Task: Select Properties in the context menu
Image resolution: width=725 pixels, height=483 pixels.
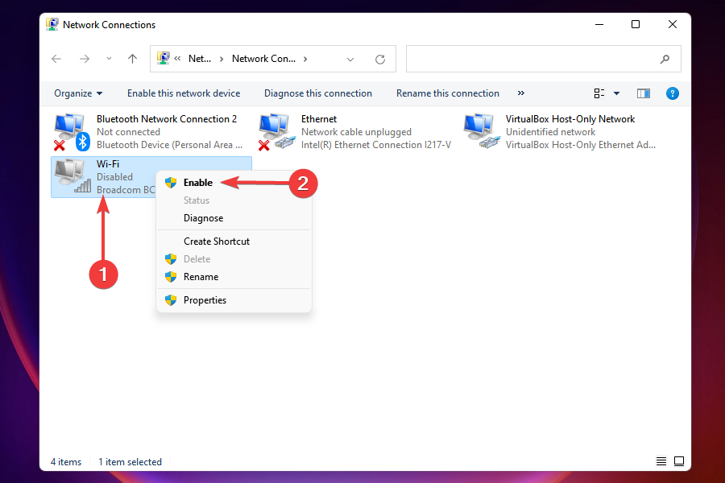Action: click(x=205, y=299)
